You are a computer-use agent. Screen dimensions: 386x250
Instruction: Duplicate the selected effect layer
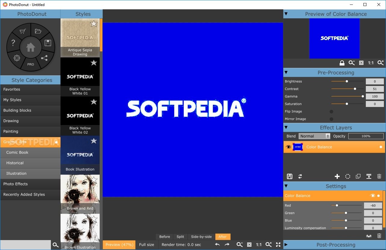coord(358,176)
